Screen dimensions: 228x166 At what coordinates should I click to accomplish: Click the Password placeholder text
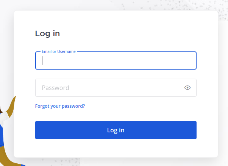[x=55, y=88]
